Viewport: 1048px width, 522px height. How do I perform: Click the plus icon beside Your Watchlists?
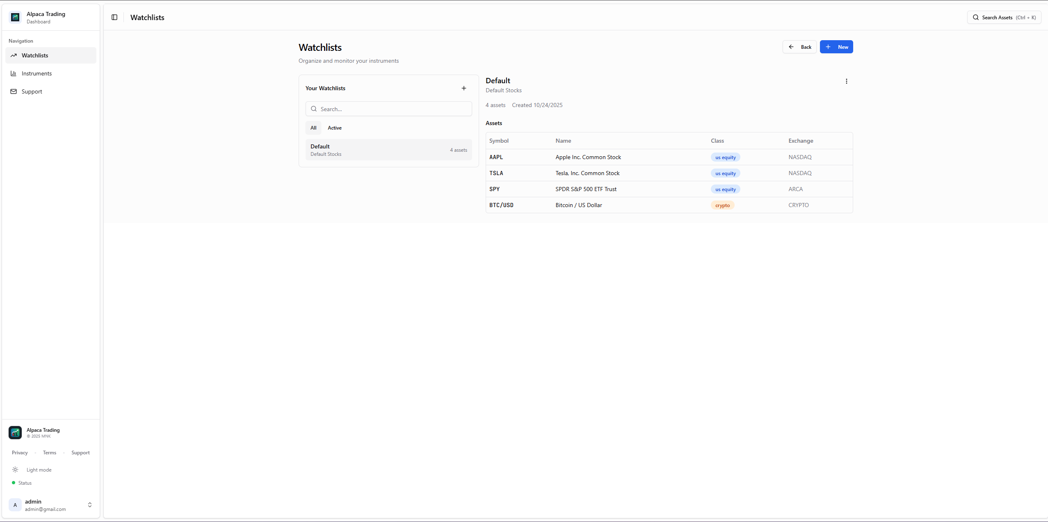[x=463, y=88]
